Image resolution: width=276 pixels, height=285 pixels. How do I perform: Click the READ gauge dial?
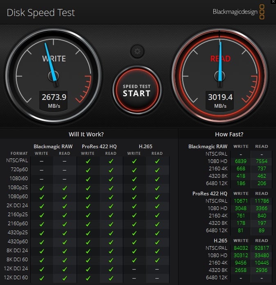tap(220, 76)
